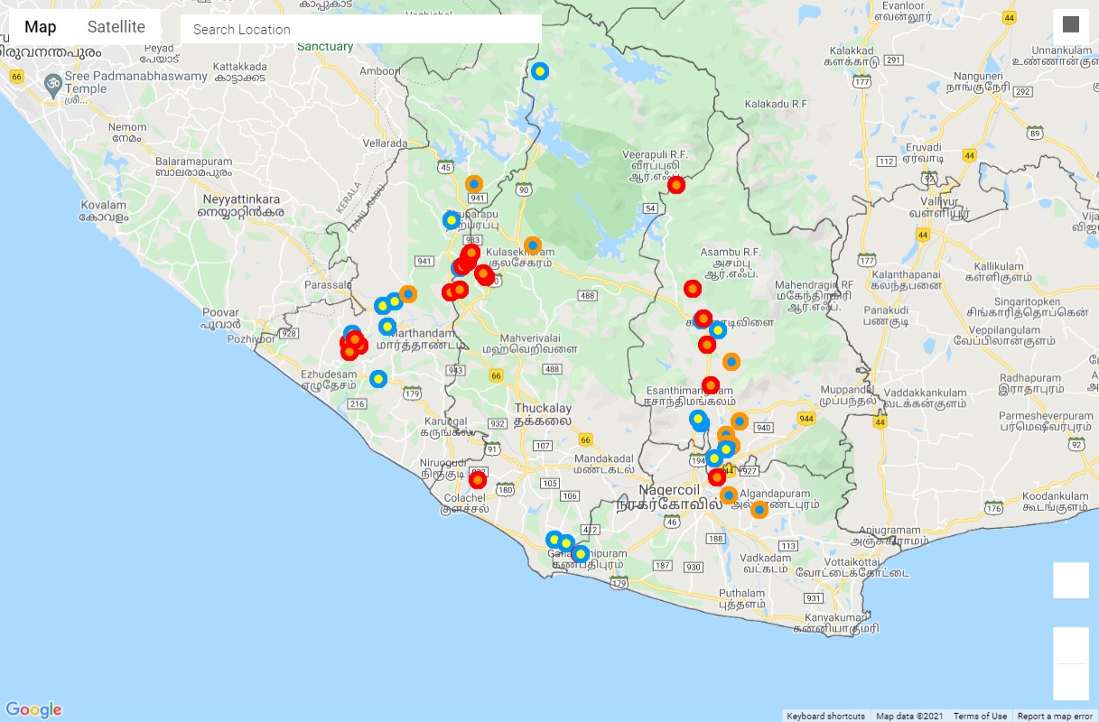Select the red marker near Colachel

click(478, 479)
